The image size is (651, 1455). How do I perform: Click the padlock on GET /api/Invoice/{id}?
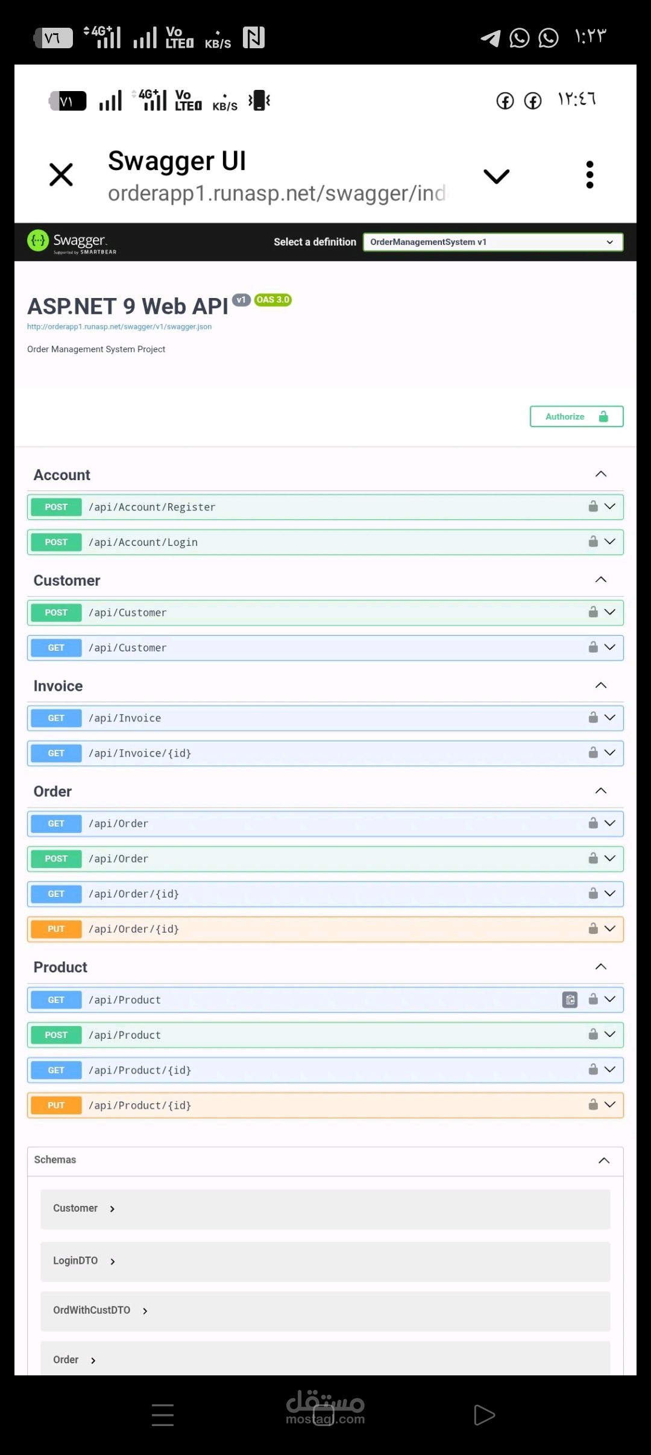point(593,753)
